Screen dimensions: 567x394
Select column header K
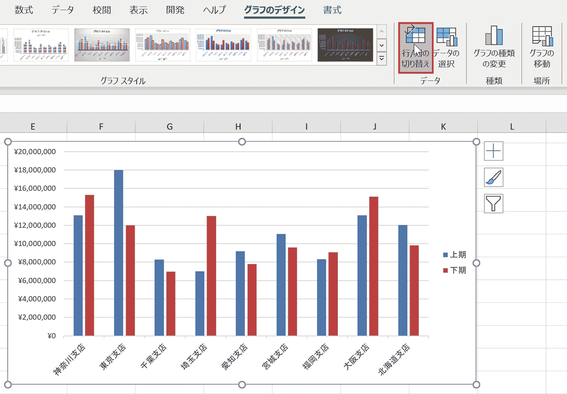tap(444, 126)
